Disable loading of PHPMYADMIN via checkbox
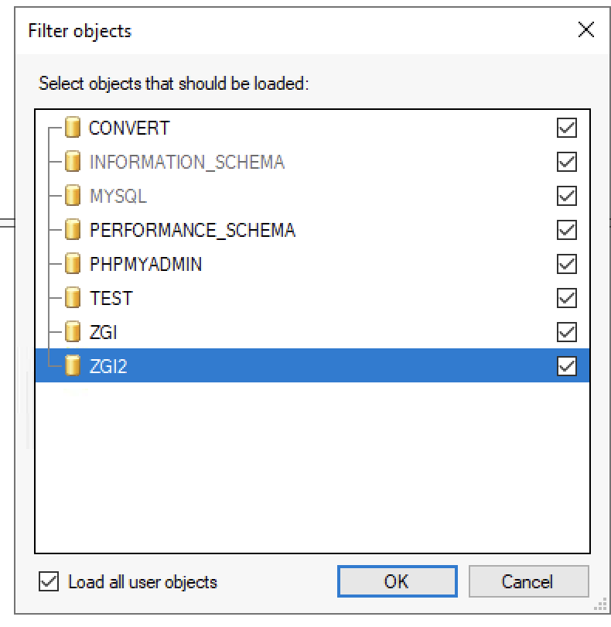This screenshot has width=611, height=627. [x=567, y=263]
